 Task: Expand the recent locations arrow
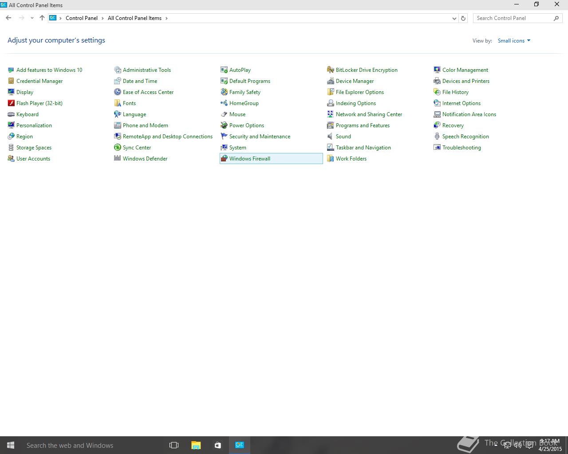pos(32,18)
